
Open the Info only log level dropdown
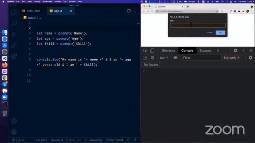pos(231,58)
